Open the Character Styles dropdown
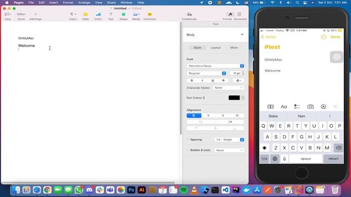 [x=228, y=88]
